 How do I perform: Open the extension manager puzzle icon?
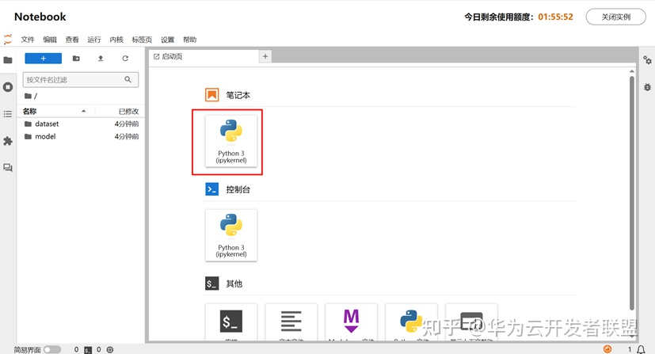8,140
